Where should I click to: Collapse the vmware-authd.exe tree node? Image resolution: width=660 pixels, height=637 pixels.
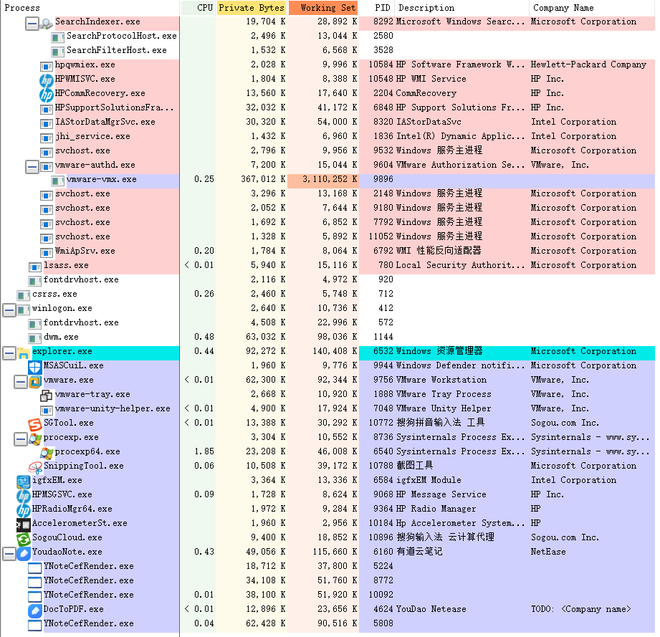pos(32,167)
